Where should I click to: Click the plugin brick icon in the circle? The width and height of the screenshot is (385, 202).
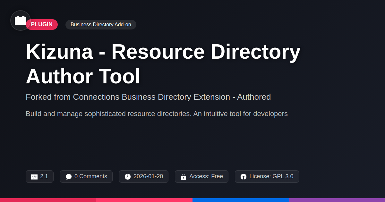[21, 21]
